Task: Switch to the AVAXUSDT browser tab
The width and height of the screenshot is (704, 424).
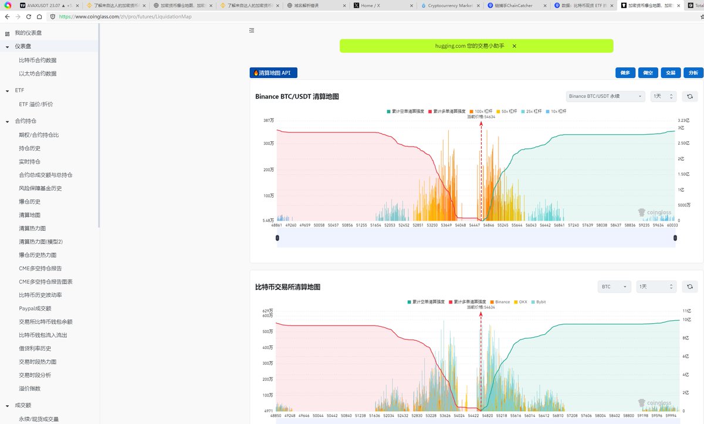Action: pyautogui.click(x=49, y=5)
